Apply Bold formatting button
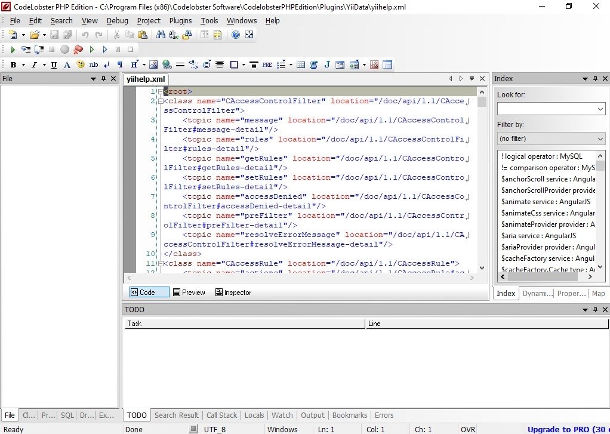 [13, 64]
